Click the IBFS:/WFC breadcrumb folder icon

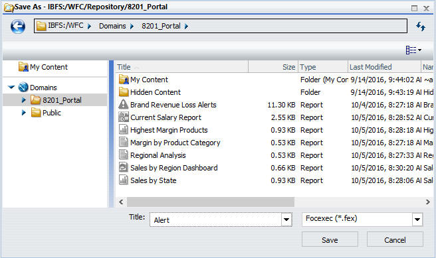pyautogui.click(x=41, y=26)
